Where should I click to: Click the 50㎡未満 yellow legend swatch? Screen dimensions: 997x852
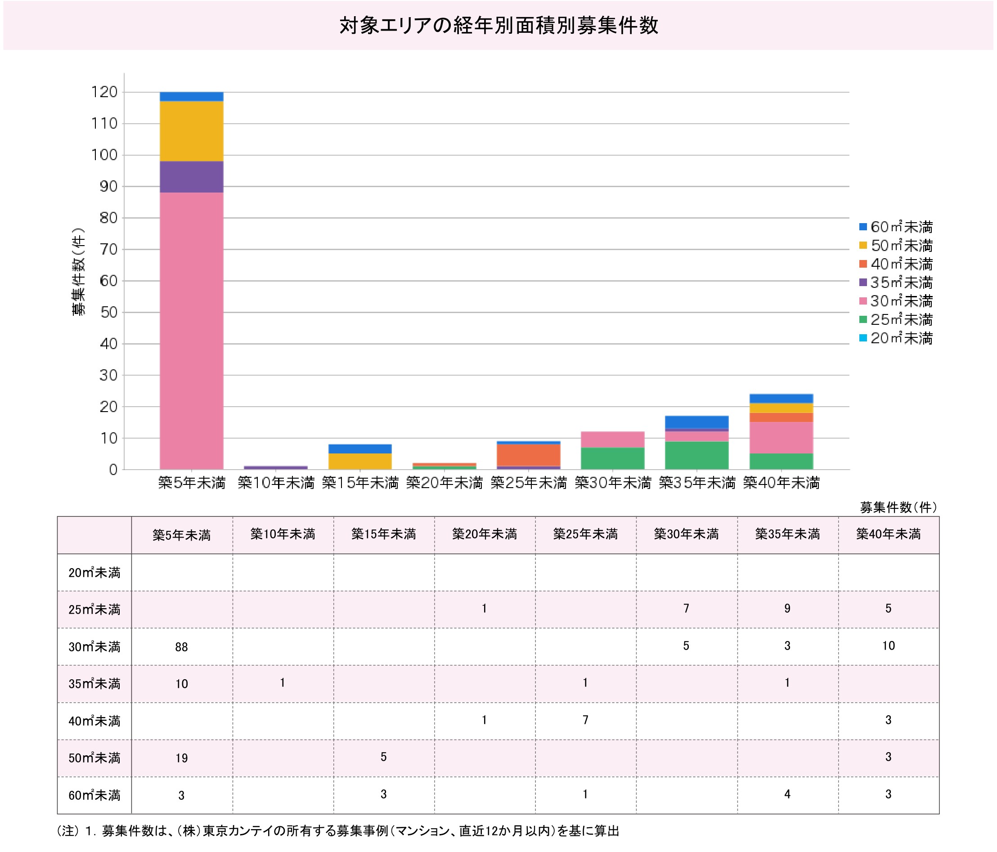(x=863, y=245)
